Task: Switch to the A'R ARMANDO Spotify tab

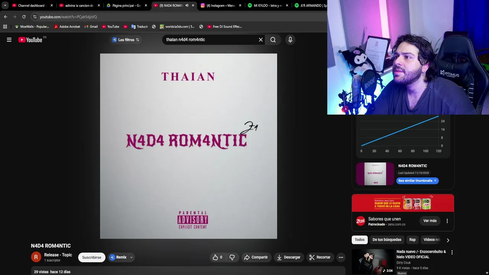Action: coord(311,5)
